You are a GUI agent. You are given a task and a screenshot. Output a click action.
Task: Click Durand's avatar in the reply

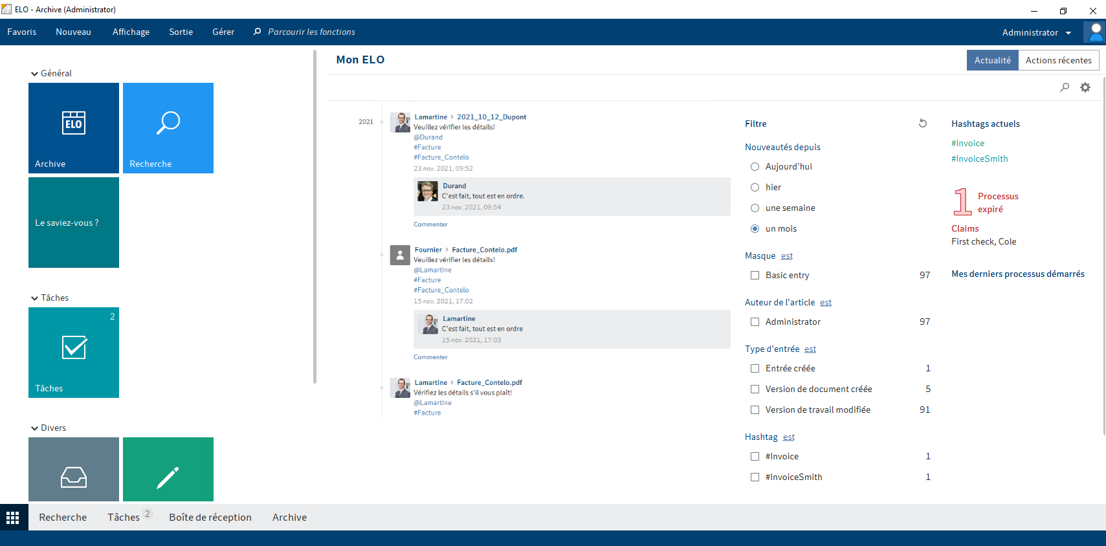pyautogui.click(x=428, y=191)
